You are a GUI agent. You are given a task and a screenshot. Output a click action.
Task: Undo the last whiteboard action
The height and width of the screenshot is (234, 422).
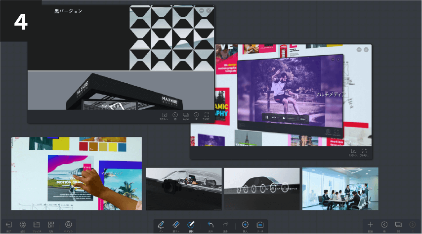211,225
